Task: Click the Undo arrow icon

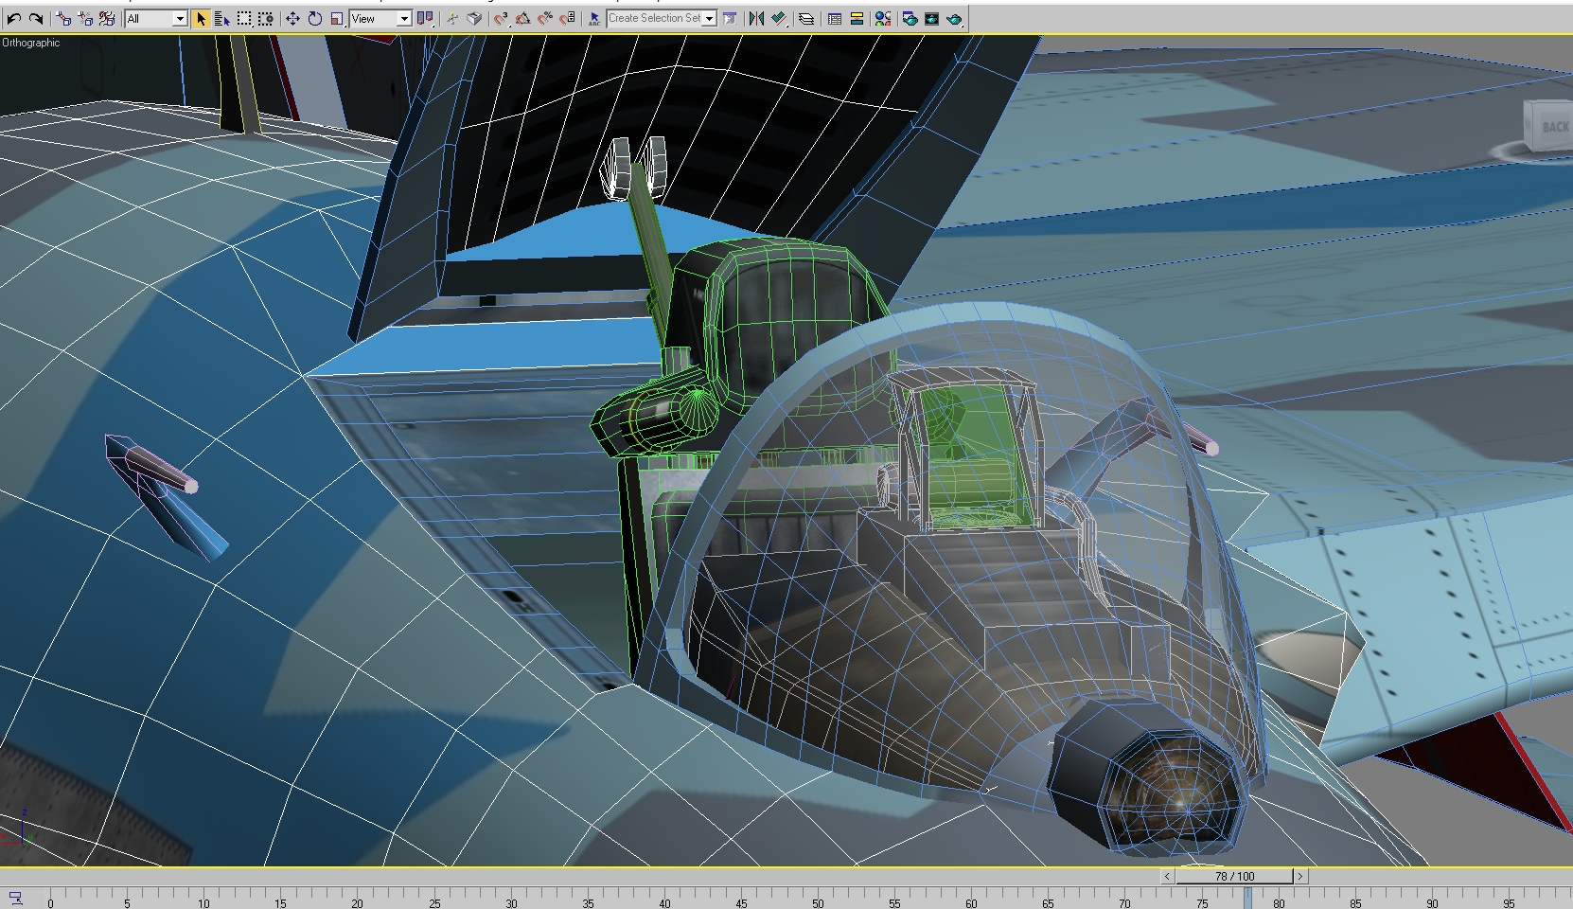Action: pyautogui.click(x=14, y=18)
